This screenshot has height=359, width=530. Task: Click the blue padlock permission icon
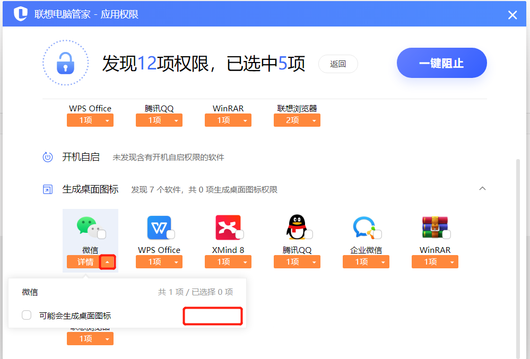pos(65,63)
